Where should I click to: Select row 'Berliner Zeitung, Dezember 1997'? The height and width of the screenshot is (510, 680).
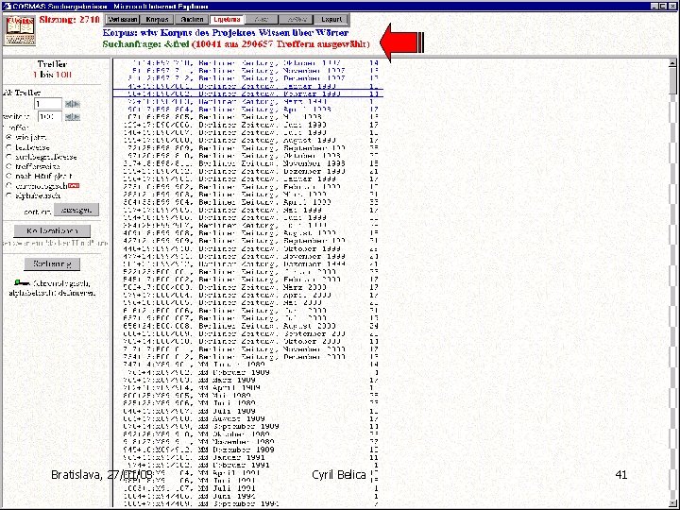coord(250,78)
